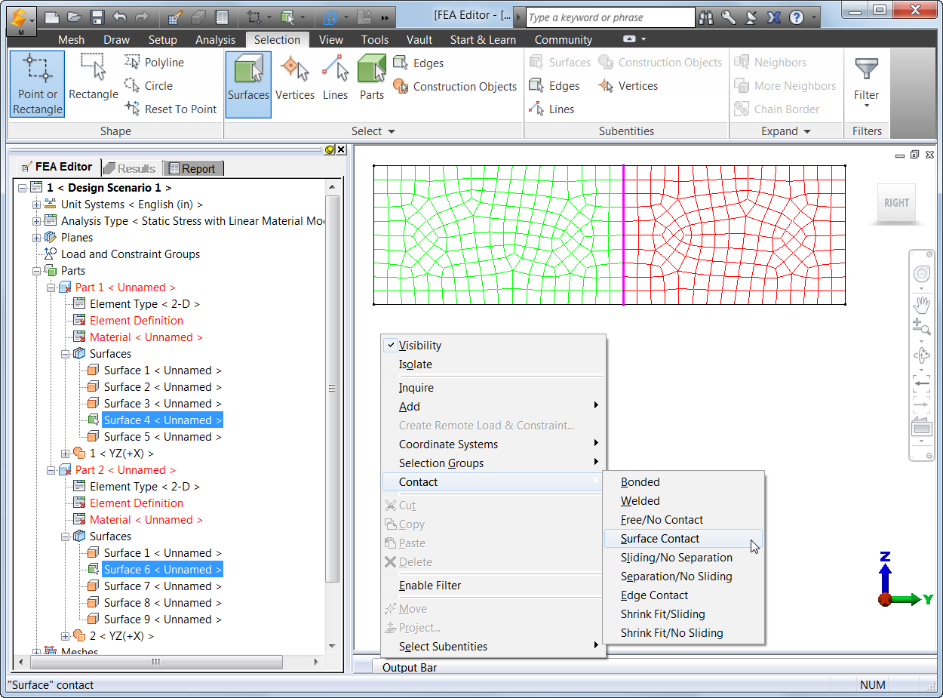Image resolution: width=943 pixels, height=698 pixels.
Task: Click the zoom tool in navigation bar
Action: (921, 327)
